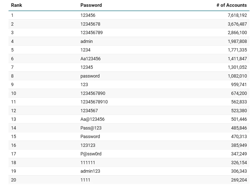Click the capitalized "Password" entry at rank 15
The height and width of the screenshot is (185, 252).
(x=90, y=137)
